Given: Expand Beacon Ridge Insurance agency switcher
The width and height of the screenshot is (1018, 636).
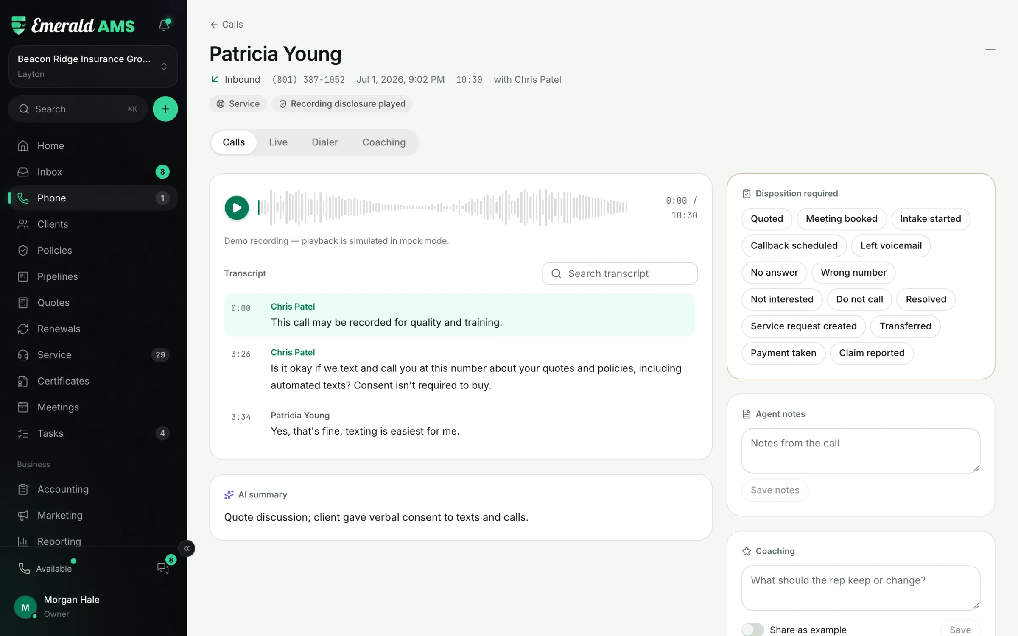Looking at the screenshot, I should pyautogui.click(x=93, y=67).
